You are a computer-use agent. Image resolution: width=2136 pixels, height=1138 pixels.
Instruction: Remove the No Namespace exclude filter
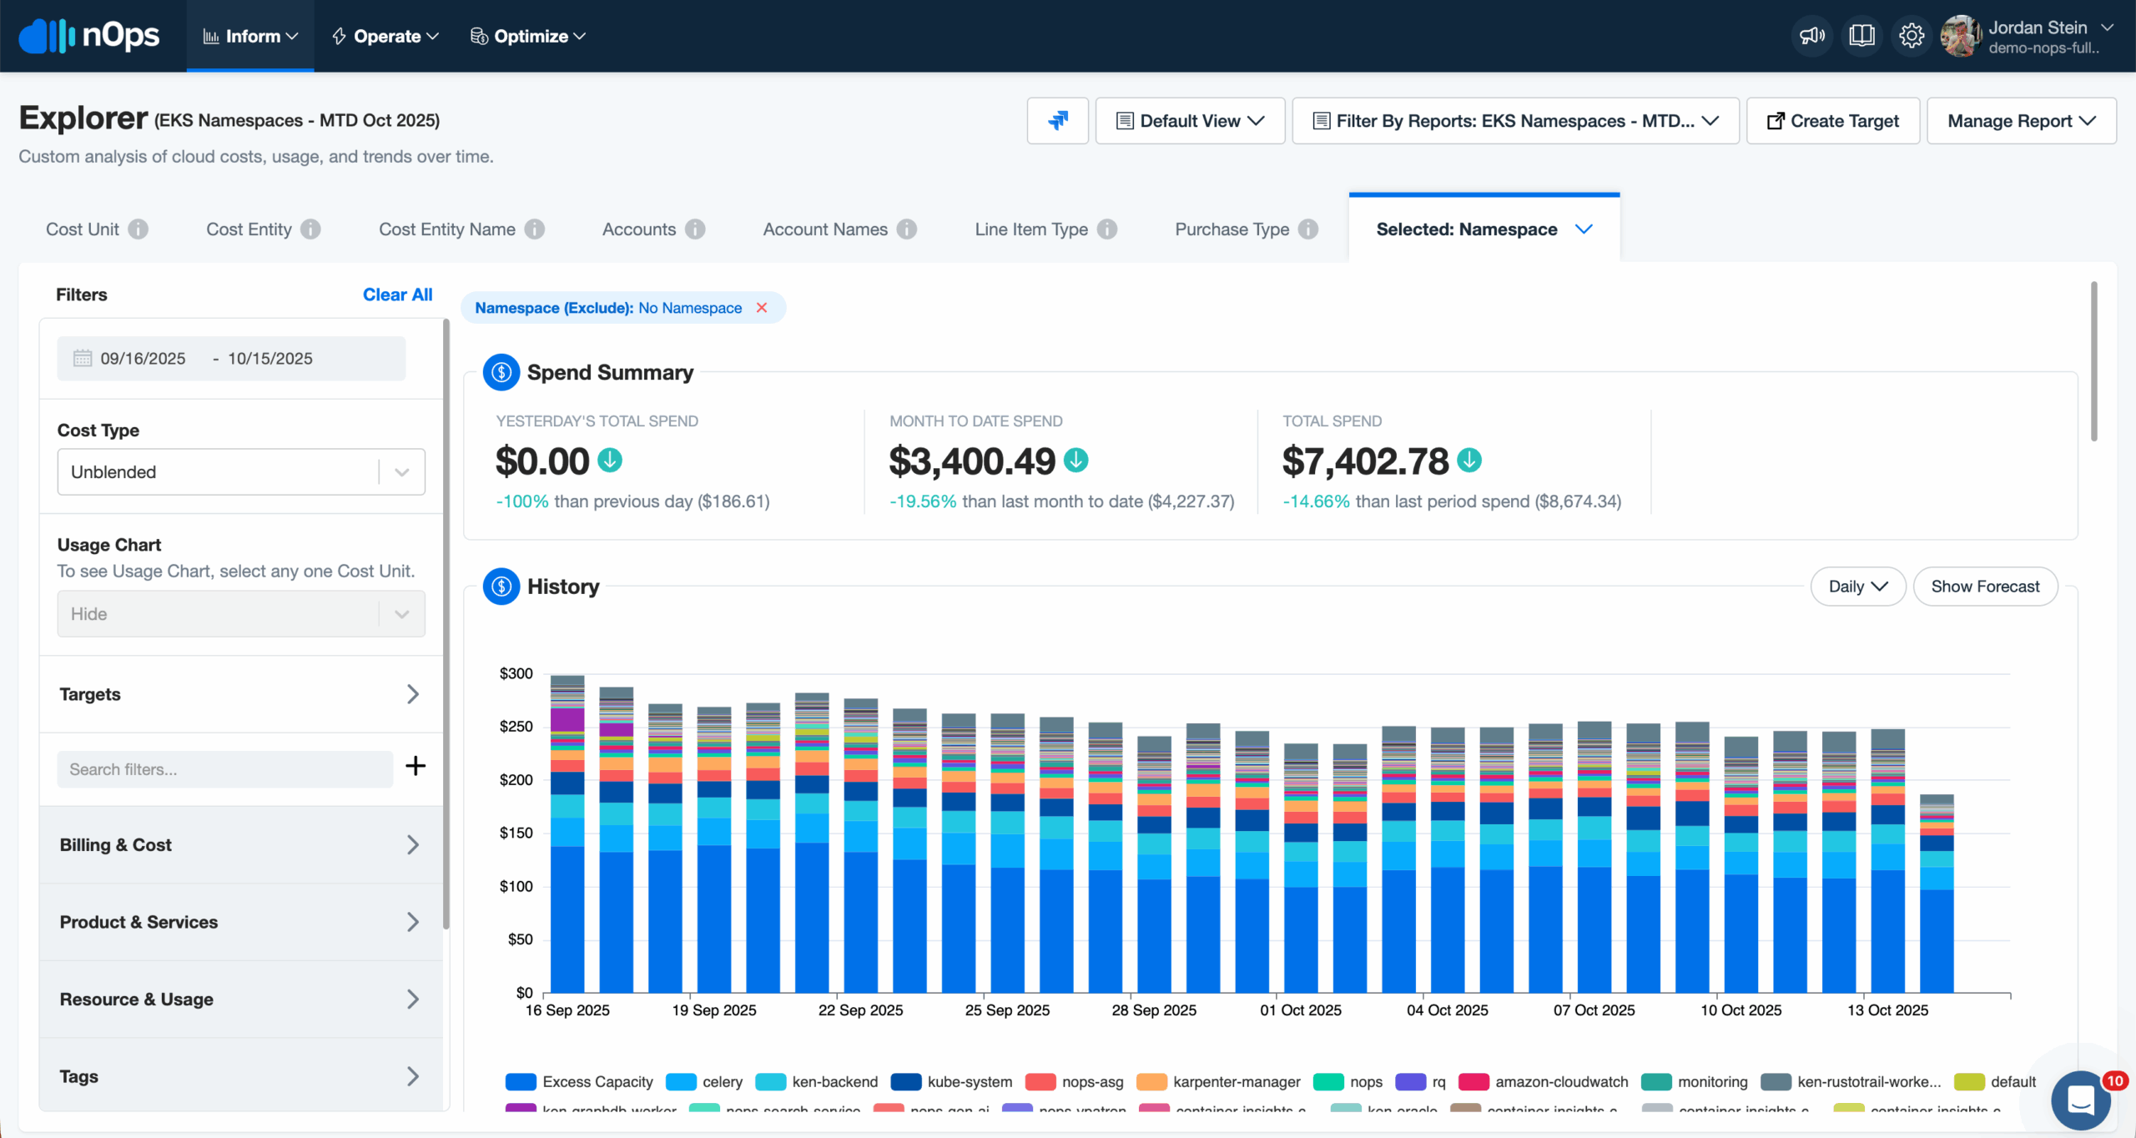click(762, 308)
